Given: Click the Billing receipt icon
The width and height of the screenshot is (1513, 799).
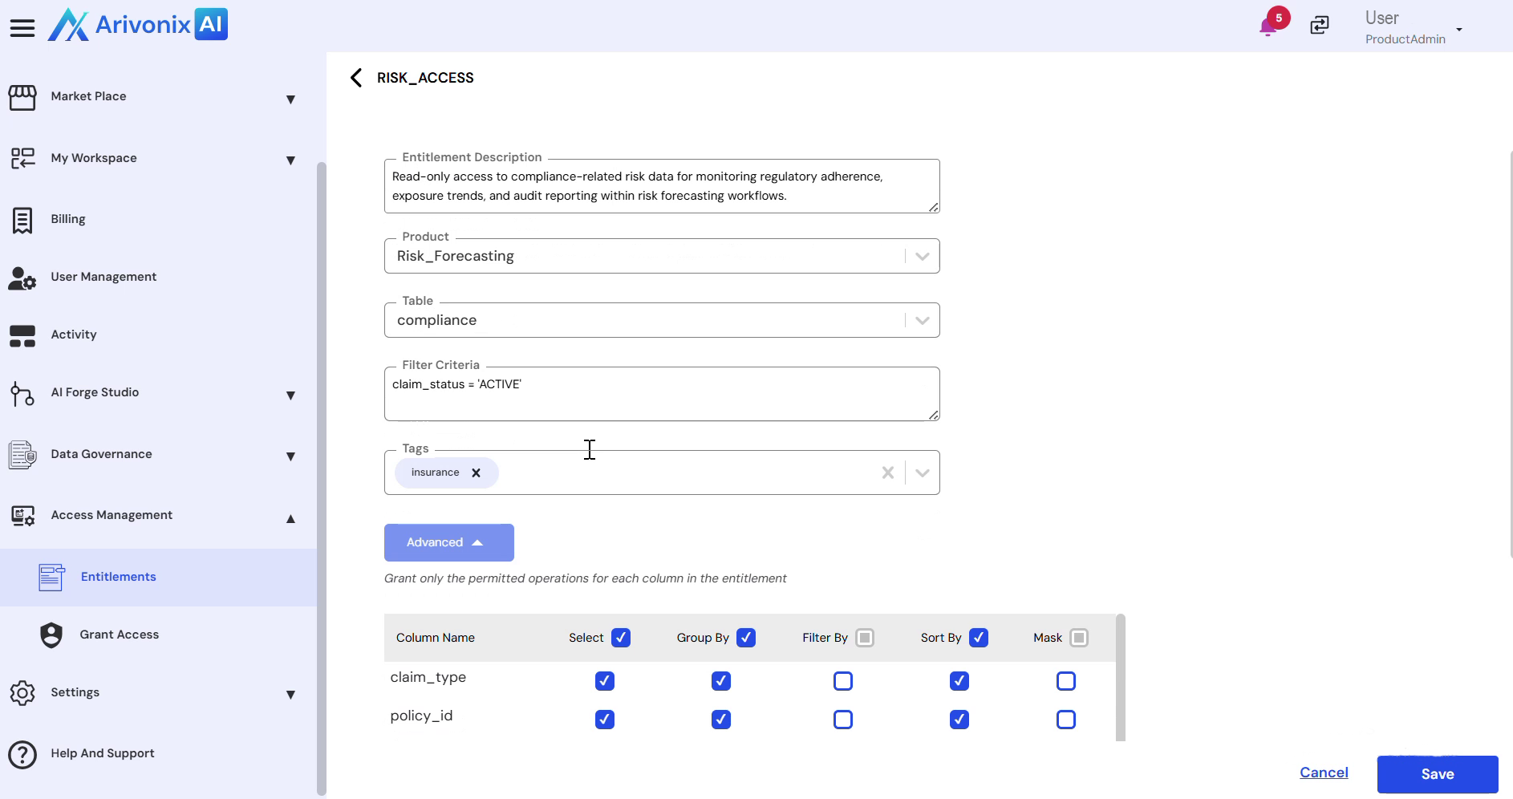Looking at the screenshot, I should pos(22,220).
